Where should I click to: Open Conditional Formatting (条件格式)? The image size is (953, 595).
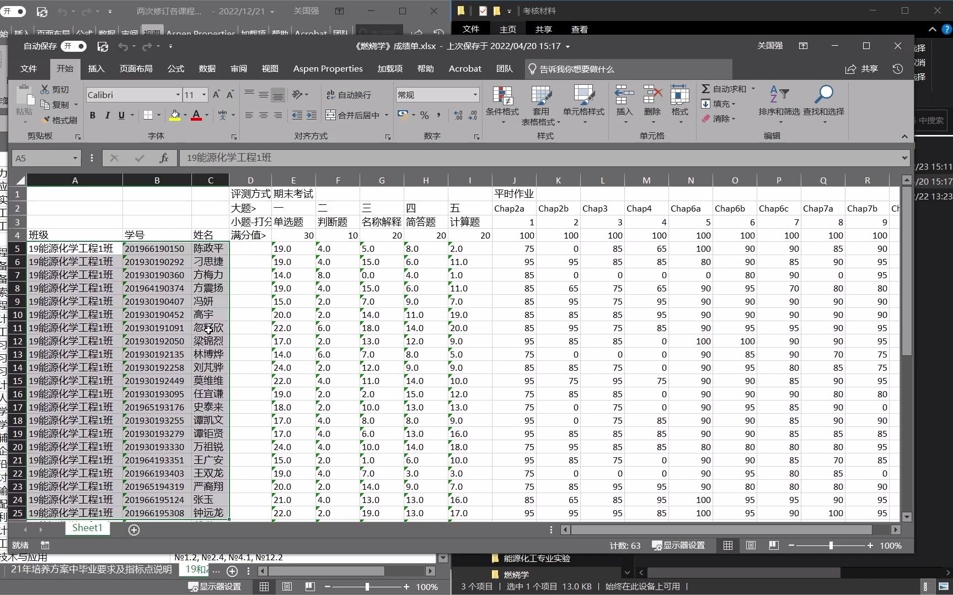pyautogui.click(x=502, y=105)
